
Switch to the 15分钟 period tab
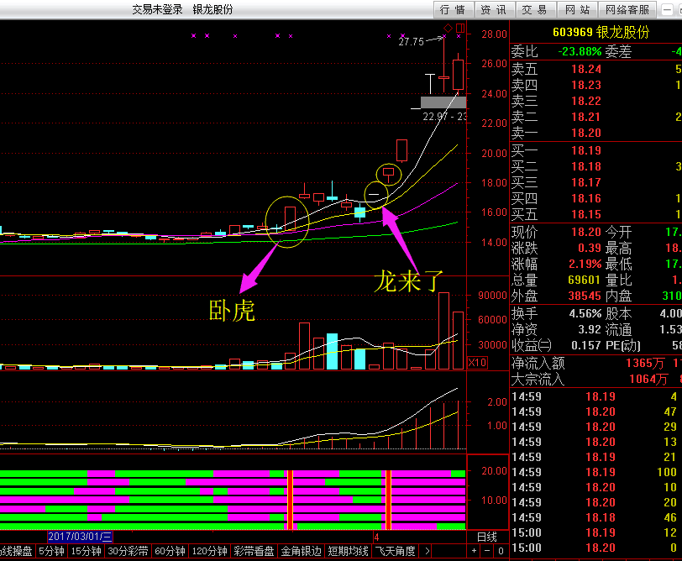pos(87,552)
